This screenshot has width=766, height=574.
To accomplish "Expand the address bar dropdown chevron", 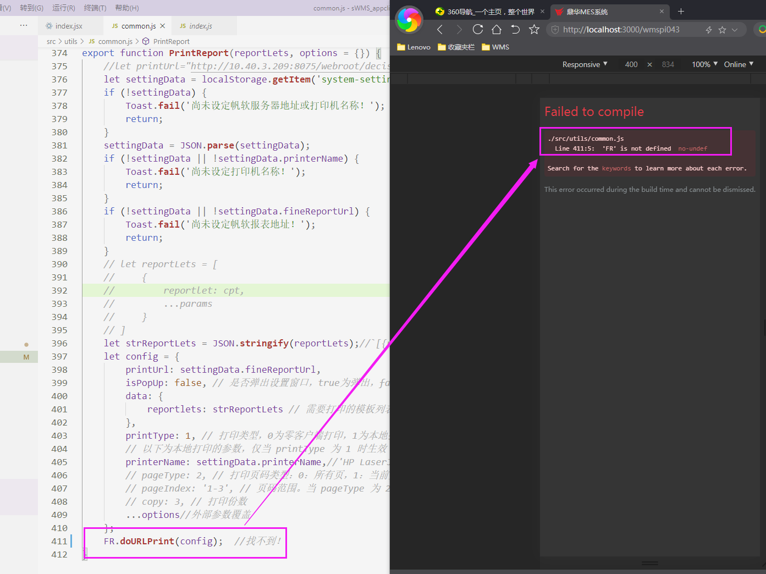I will pos(735,30).
